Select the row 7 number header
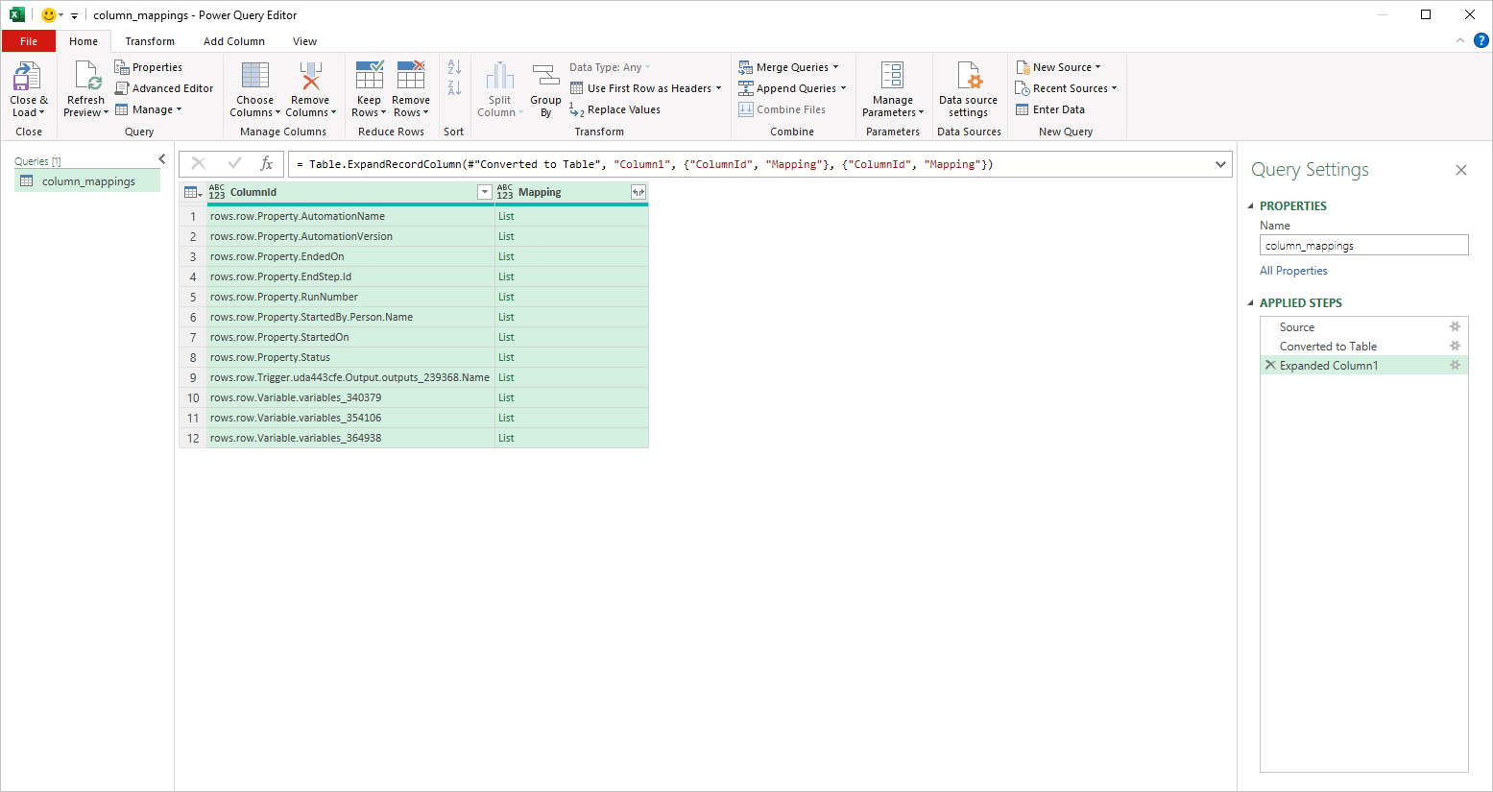Viewport: 1493px width, 792px height. pyautogui.click(x=193, y=337)
